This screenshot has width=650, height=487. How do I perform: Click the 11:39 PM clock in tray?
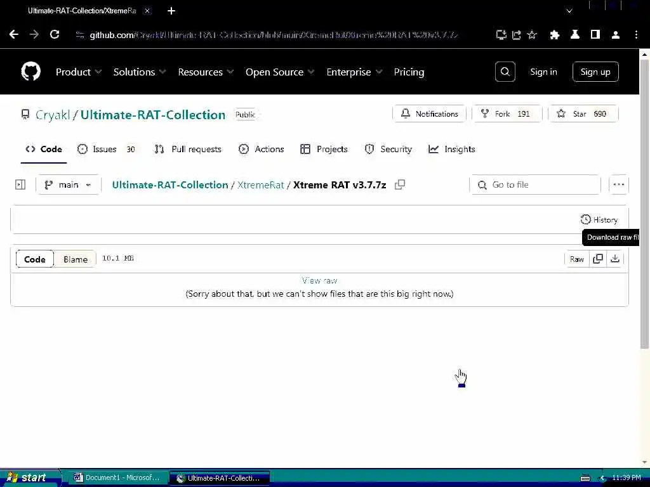(627, 478)
